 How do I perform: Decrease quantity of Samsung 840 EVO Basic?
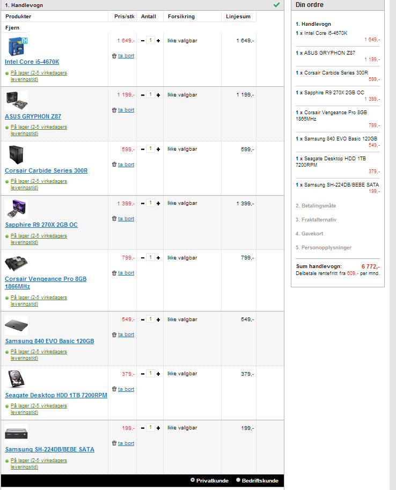[x=143, y=320]
